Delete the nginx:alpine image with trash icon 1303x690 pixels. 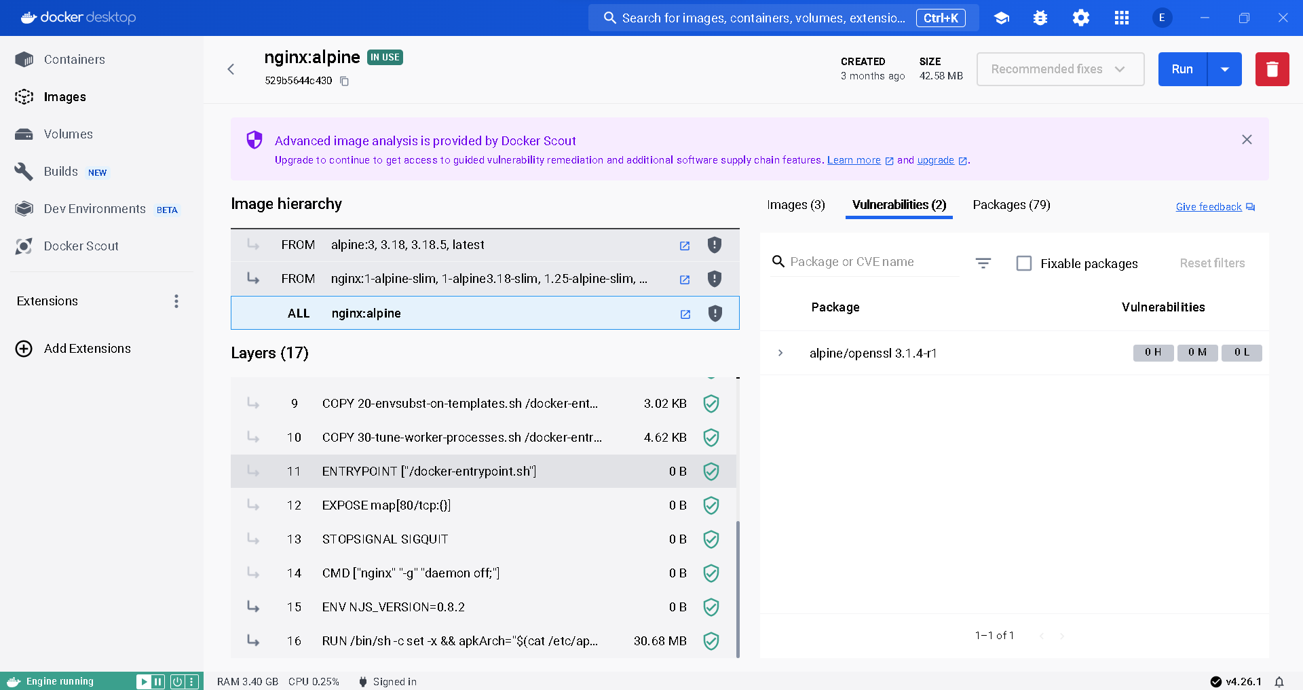point(1272,69)
